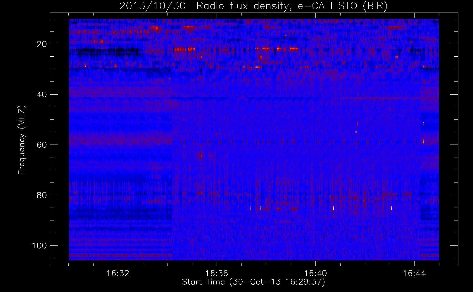Click the "Start Time (30-Oct-13 16:29:37)" axis label
Viewport: 473px width, 292px height.
coord(253,282)
